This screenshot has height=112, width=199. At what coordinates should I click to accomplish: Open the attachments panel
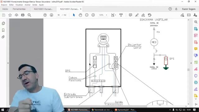pyautogui.click(x=3, y=37)
